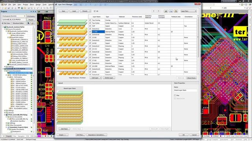Click the Move Down button
Image resolution: width=252 pixels, height=141 pixels.
pyautogui.click(x=191, y=78)
